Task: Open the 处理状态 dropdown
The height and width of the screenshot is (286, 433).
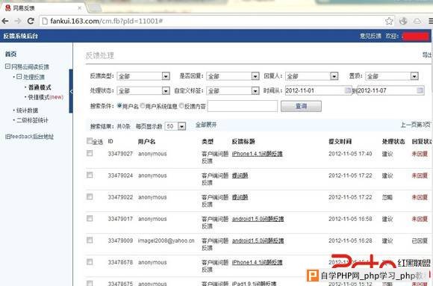Action: [x=143, y=90]
